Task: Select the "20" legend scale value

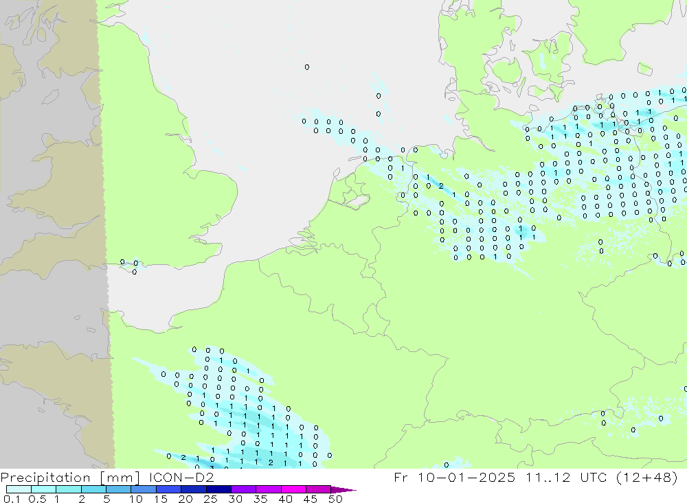Action: pos(185,499)
